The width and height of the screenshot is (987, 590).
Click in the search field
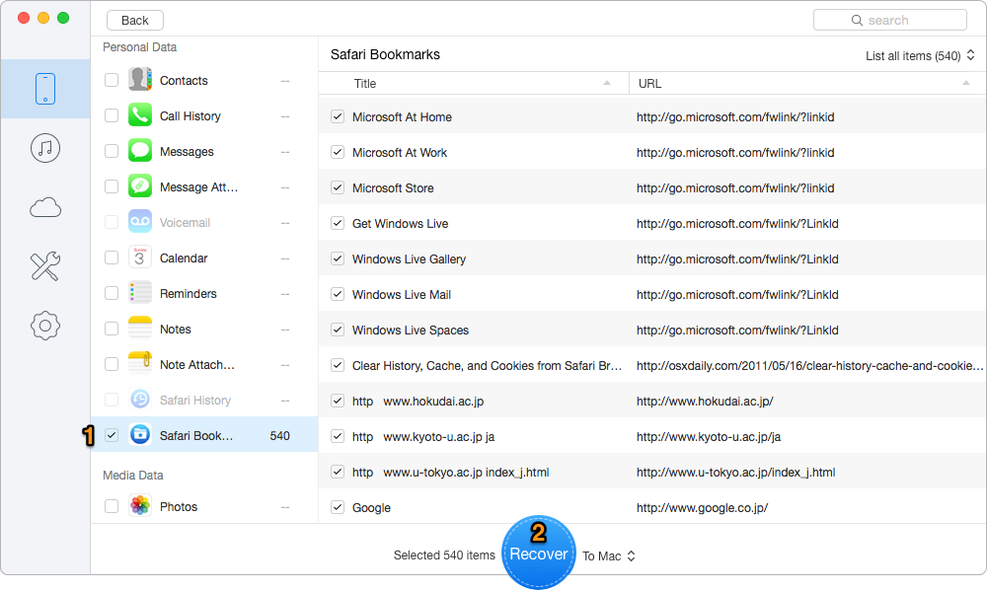[890, 20]
